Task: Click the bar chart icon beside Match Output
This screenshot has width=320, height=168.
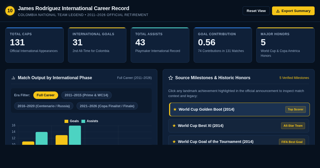Action: pos(13,78)
